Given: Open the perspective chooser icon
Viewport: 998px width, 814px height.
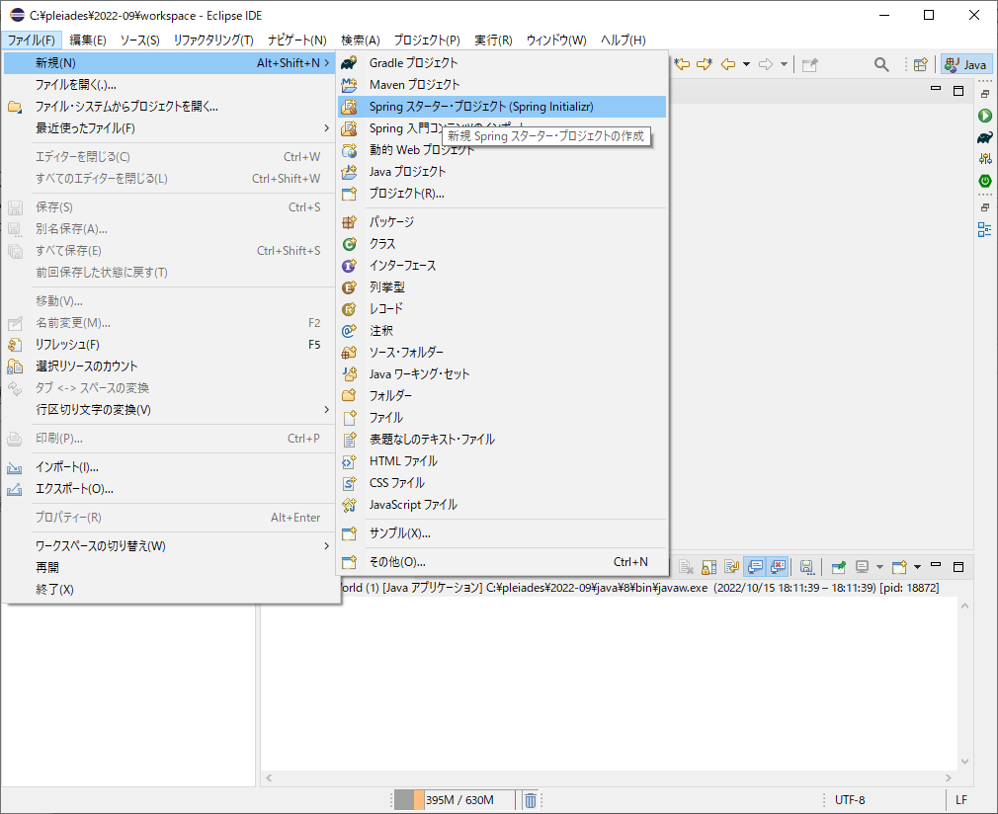Looking at the screenshot, I should tap(920, 64).
